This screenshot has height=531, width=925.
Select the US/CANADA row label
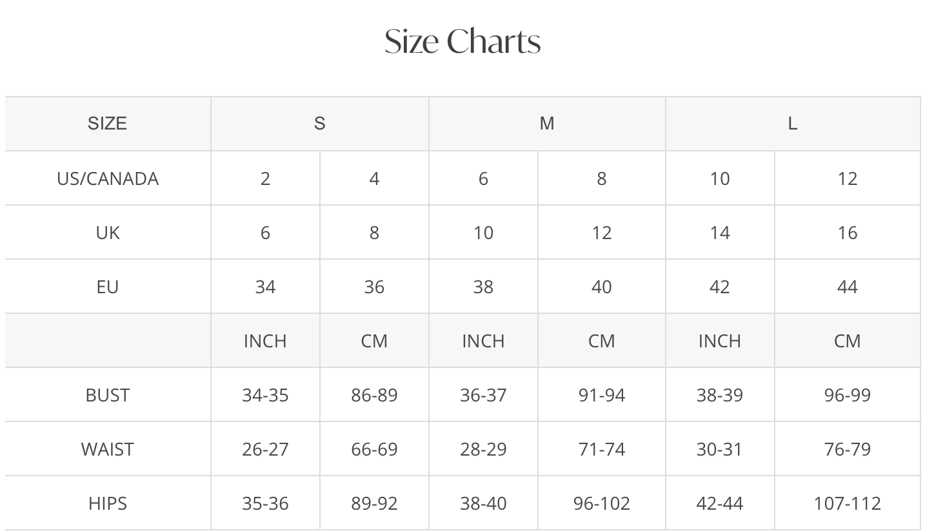[x=107, y=179]
